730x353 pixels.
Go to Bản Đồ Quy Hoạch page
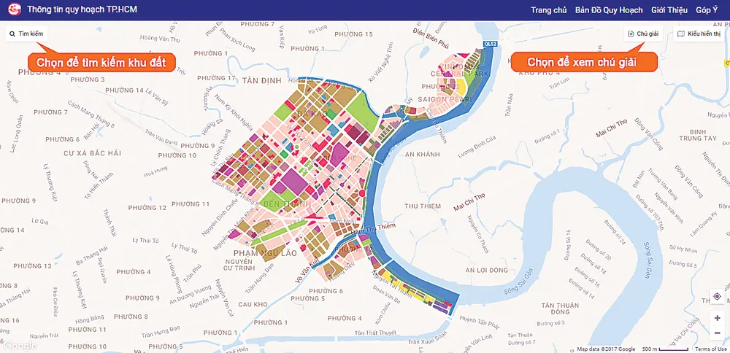(609, 10)
